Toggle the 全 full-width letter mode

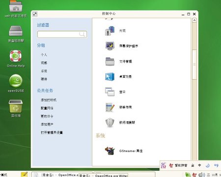[x=193, y=165]
